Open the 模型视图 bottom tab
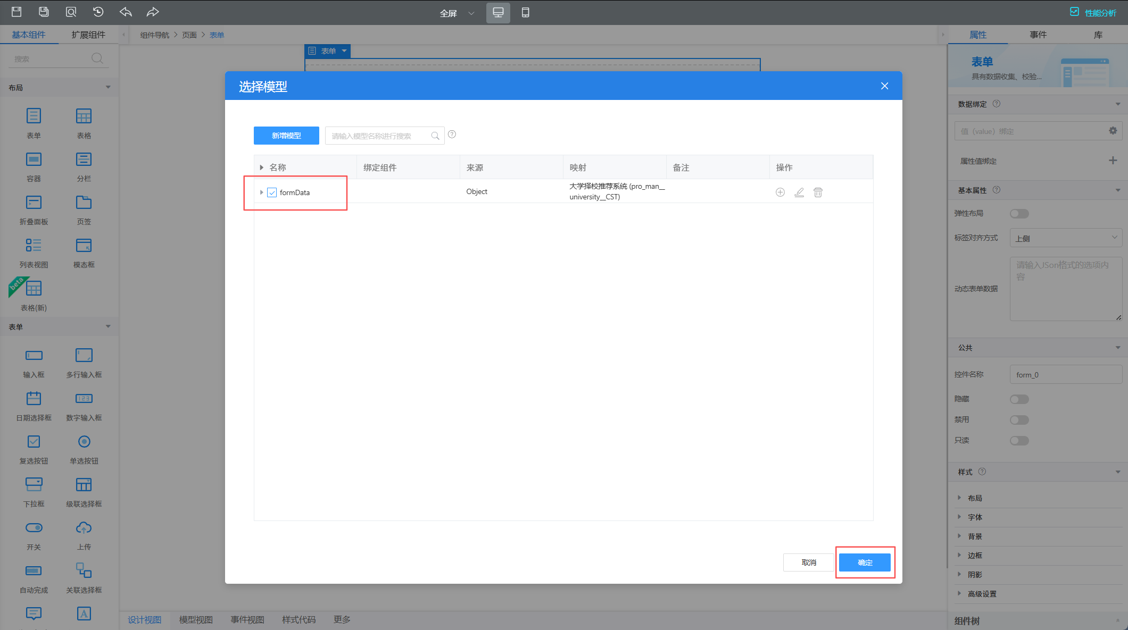 tap(196, 620)
